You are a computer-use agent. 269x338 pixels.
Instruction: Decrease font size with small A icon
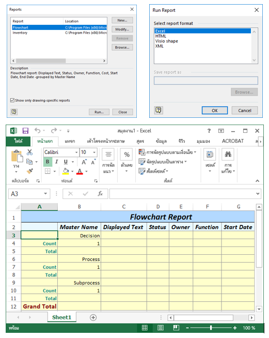click(93, 162)
